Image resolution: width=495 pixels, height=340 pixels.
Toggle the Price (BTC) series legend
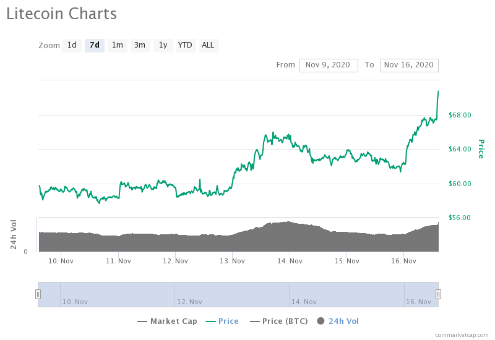coord(279,321)
